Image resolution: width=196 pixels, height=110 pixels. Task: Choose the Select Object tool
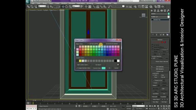48,7
